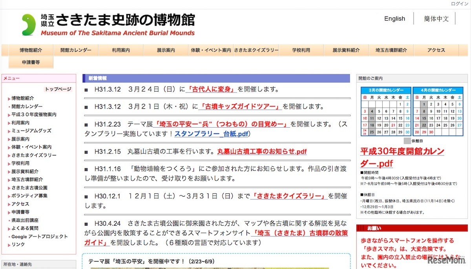Select トップページ in the left menu
471x269 pixels.
(x=58, y=89)
